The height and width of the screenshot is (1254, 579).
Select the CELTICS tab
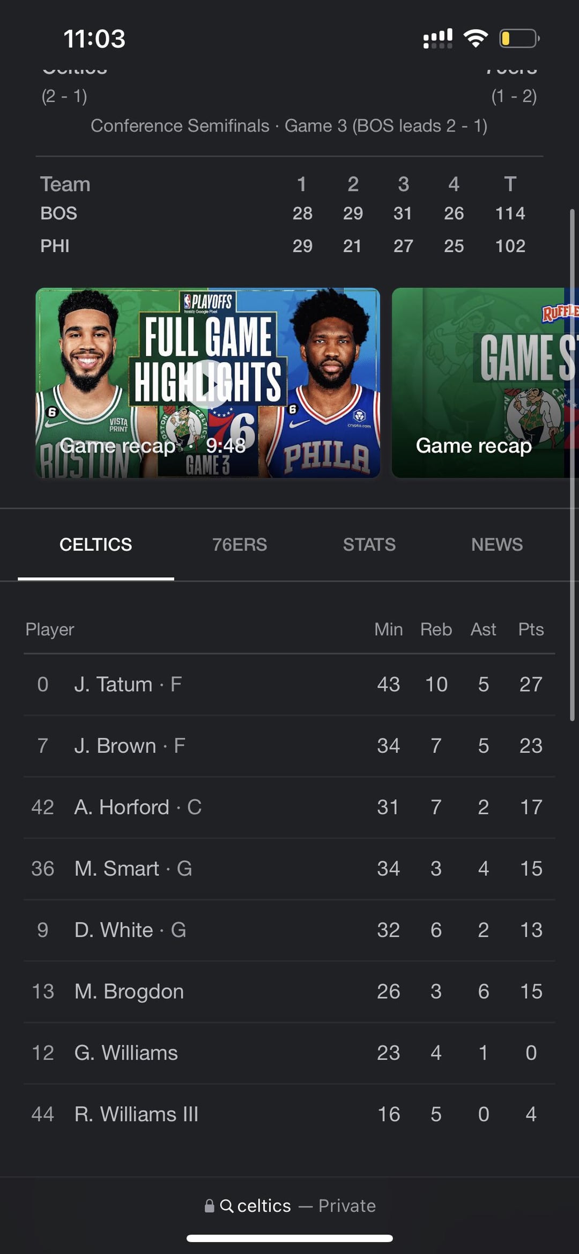95,545
